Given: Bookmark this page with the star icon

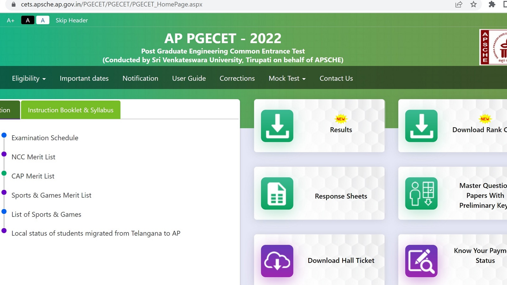Looking at the screenshot, I should pyautogui.click(x=473, y=4).
